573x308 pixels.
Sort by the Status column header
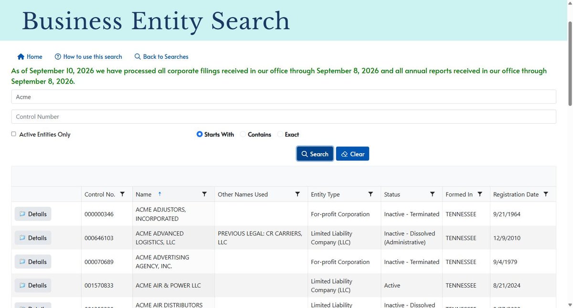click(392, 194)
